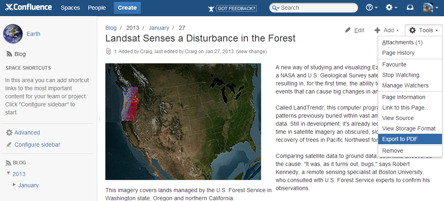Click the paperclip attachments icon under title
This screenshot has height=201, width=444.
[108, 52]
